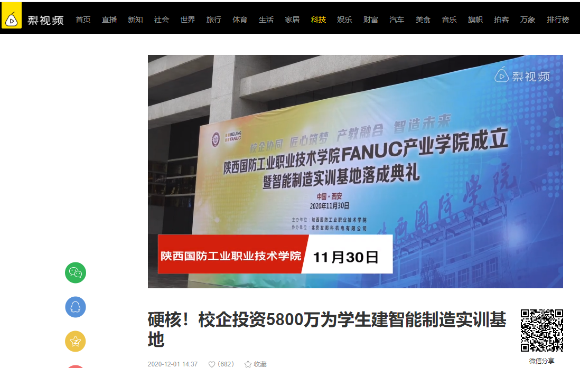
Task: Click the WeChat share QR code
Action: tap(541, 331)
